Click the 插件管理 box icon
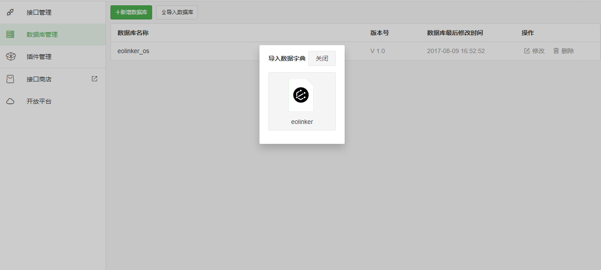This screenshot has height=270, width=601. tap(10, 57)
